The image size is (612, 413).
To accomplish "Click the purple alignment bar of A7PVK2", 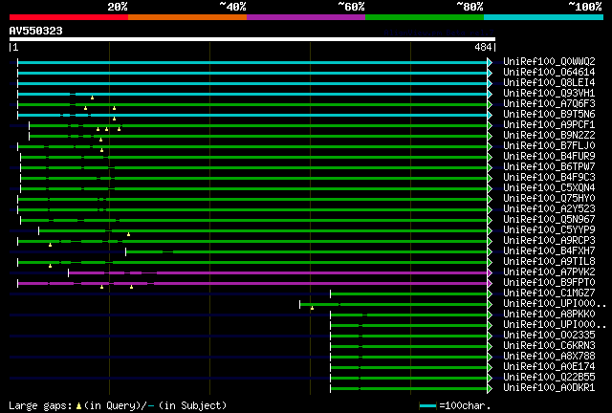I will pyautogui.click(x=277, y=272).
